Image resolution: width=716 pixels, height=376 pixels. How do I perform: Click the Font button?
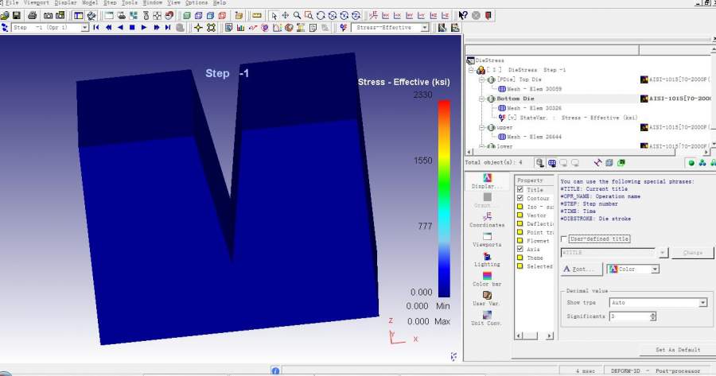[581, 269]
